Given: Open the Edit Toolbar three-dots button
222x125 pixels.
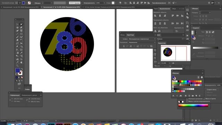Looking at the screenshot, I should [19, 88].
